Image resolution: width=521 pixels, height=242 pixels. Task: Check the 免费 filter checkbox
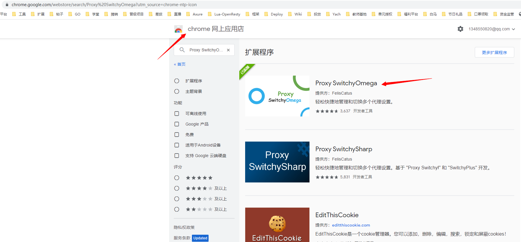[x=177, y=135]
